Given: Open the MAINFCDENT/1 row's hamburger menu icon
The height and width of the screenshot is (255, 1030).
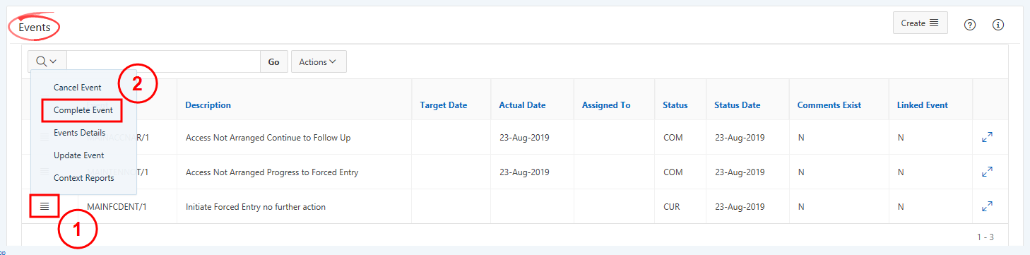Looking at the screenshot, I should pyautogui.click(x=45, y=206).
